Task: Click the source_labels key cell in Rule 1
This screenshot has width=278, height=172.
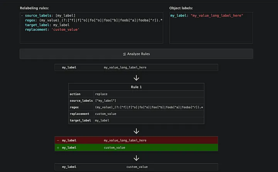Action: click(x=81, y=100)
